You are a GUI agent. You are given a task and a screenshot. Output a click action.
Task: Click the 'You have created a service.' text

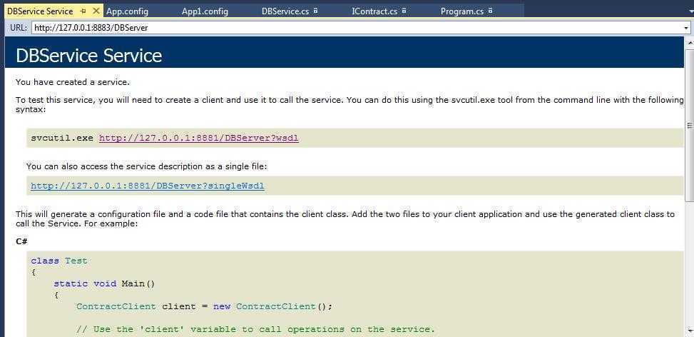point(73,82)
